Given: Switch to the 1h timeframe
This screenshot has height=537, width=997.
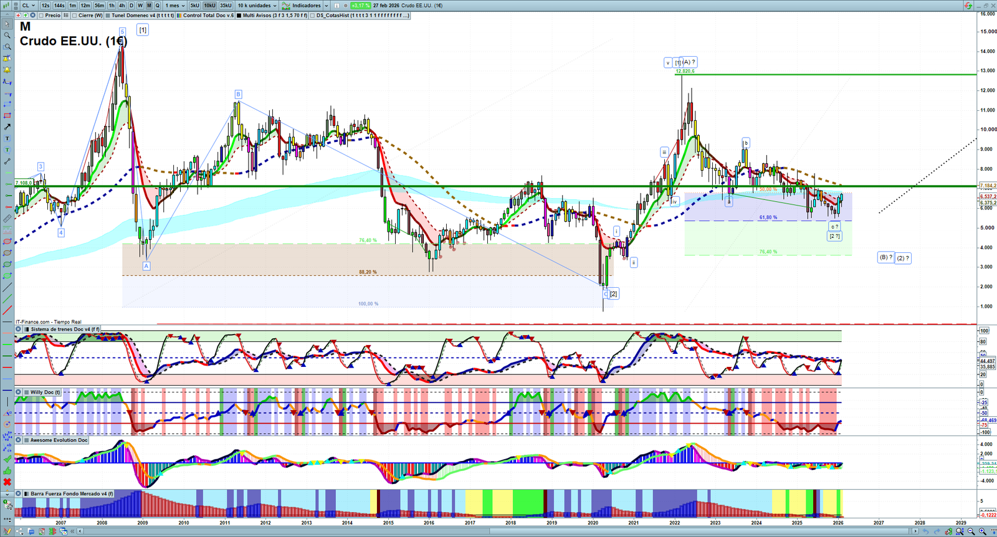Looking at the screenshot, I should tap(112, 5).
